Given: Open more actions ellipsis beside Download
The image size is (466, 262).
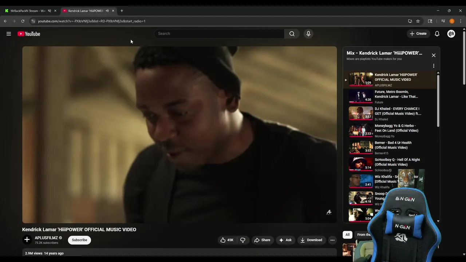Looking at the screenshot, I should [332, 240].
